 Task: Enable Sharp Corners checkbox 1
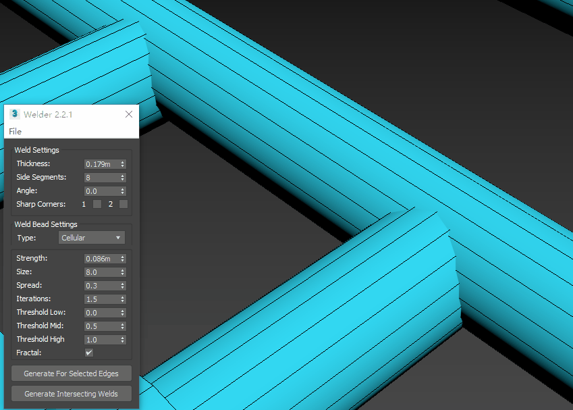point(97,204)
